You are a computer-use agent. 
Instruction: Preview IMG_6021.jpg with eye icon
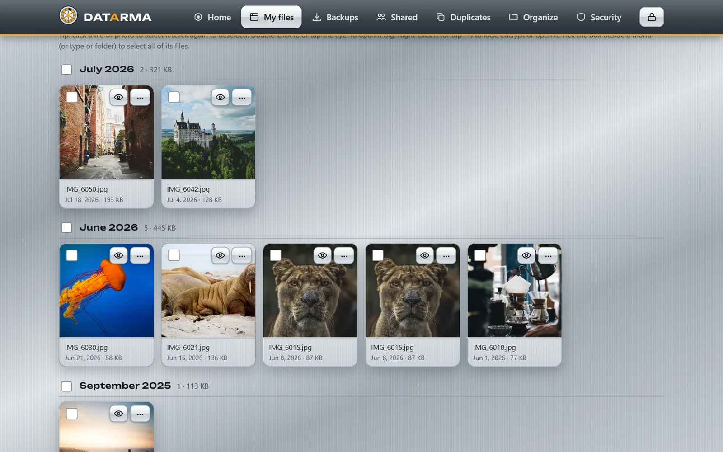point(220,255)
